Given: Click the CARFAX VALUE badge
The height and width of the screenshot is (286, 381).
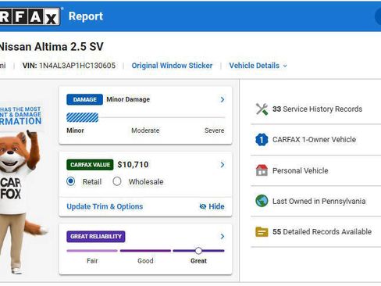Looking at the screenshot, I should (x=90, y=165).
